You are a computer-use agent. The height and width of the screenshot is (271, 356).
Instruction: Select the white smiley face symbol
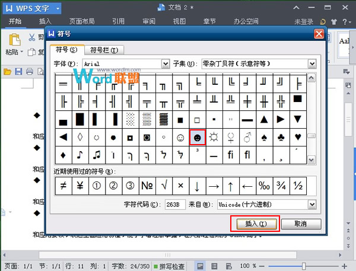[x=180, y=138]
